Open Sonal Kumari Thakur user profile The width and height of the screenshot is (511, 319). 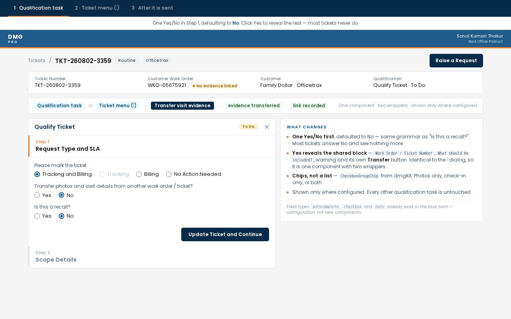click(x=480, y=38)
